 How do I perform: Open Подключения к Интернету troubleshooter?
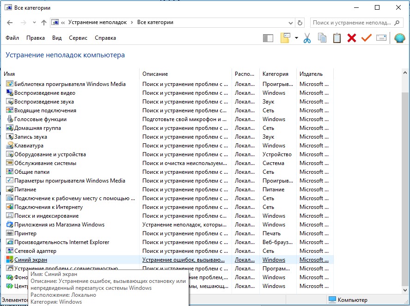49,207
